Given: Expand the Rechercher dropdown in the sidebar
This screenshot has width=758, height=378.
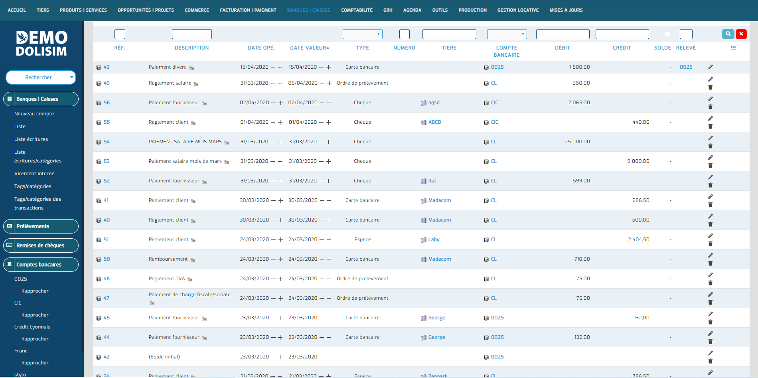Looking at the screenshot, I should pyautogui.click(x=71, y=77).
